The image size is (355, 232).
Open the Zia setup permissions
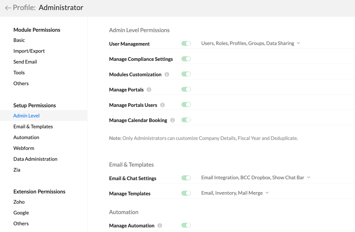point(17,170)
